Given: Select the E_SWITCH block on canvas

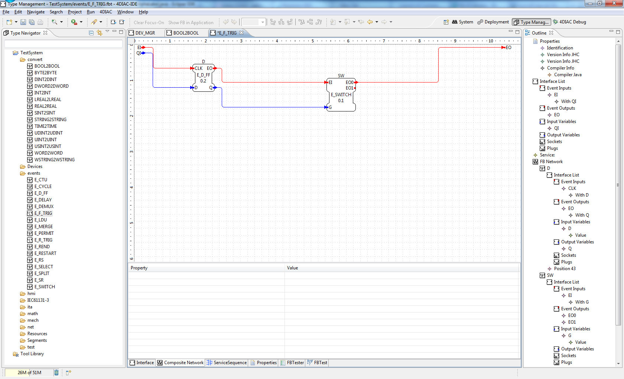Looking at the screenshot, I should 341,94.
